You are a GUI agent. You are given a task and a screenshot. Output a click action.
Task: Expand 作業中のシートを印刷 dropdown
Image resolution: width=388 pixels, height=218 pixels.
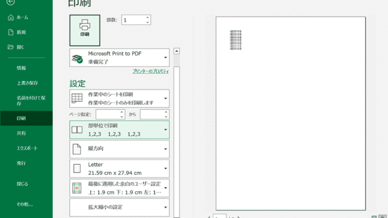click(x=119, y=98)
